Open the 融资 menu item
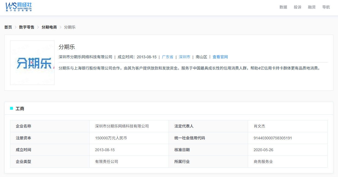This screenshot has width=338, height=177. 312,7
